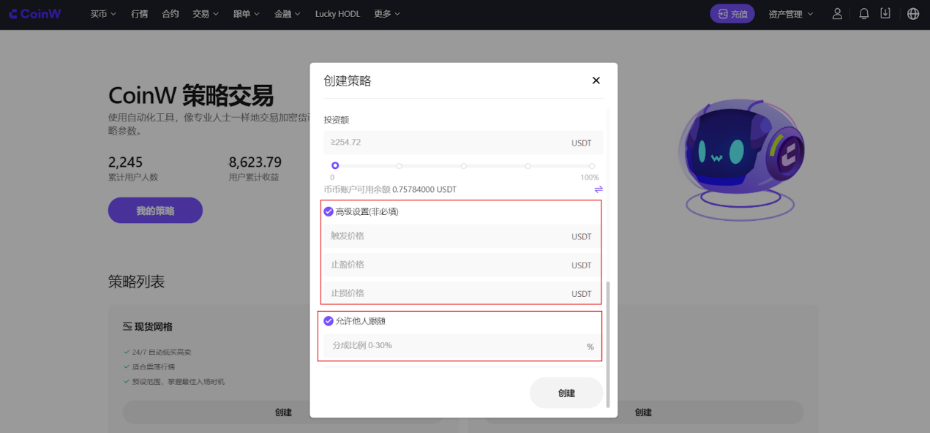Click the 触发价格 input field
930x433 pixels.
point(446,236)
